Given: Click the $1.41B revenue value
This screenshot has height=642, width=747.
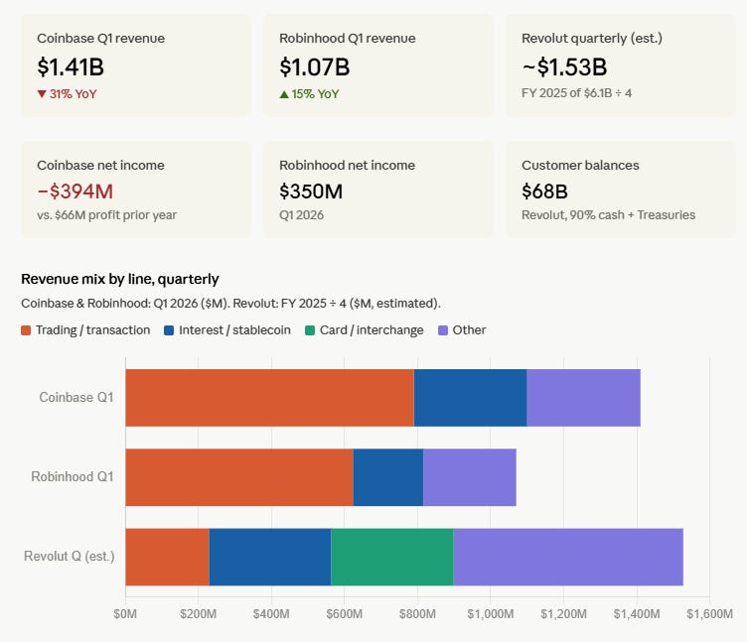Looking at the screenshot, I should 71,66.
